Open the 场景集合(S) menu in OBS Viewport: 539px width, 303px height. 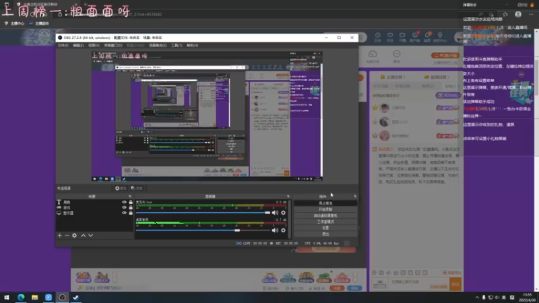[158, 45]
